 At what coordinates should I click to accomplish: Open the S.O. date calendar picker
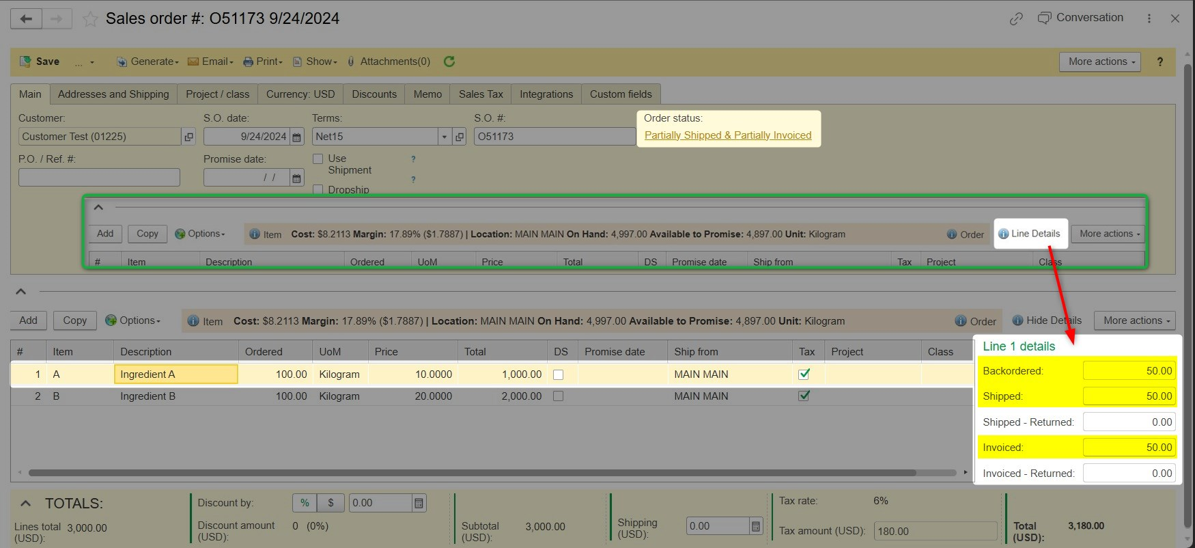pos(296,137)
